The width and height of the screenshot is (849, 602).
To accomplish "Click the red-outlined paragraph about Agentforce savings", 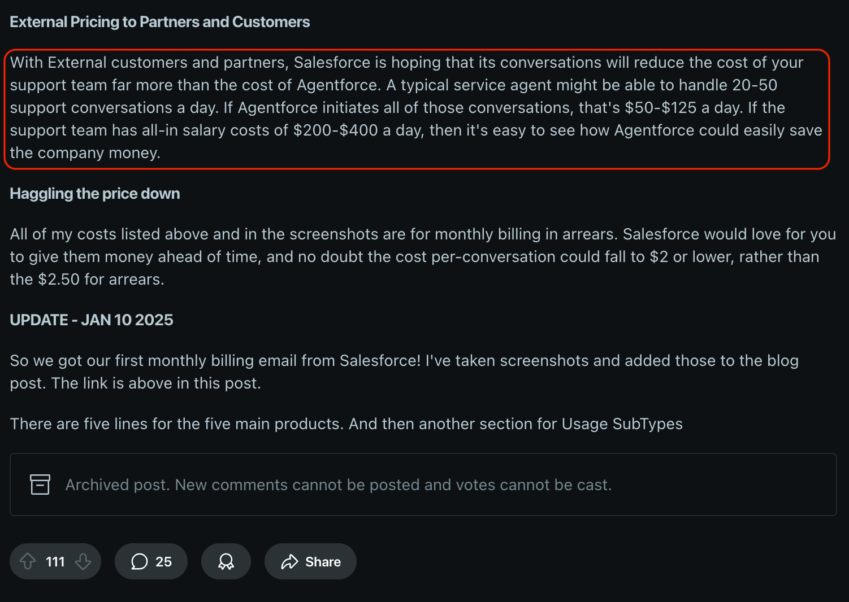I will click(416, 108).
